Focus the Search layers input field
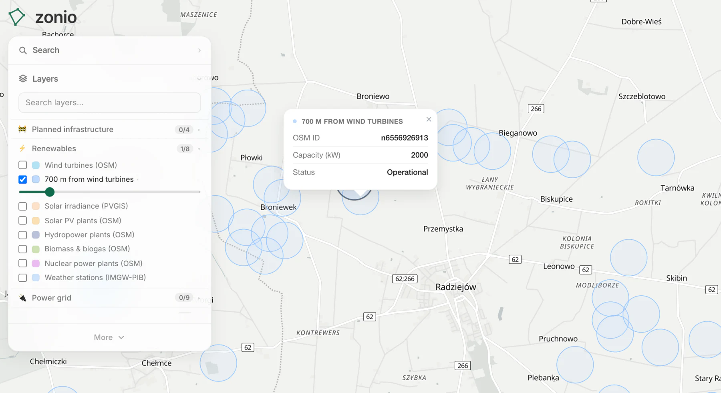 [110, 103]
